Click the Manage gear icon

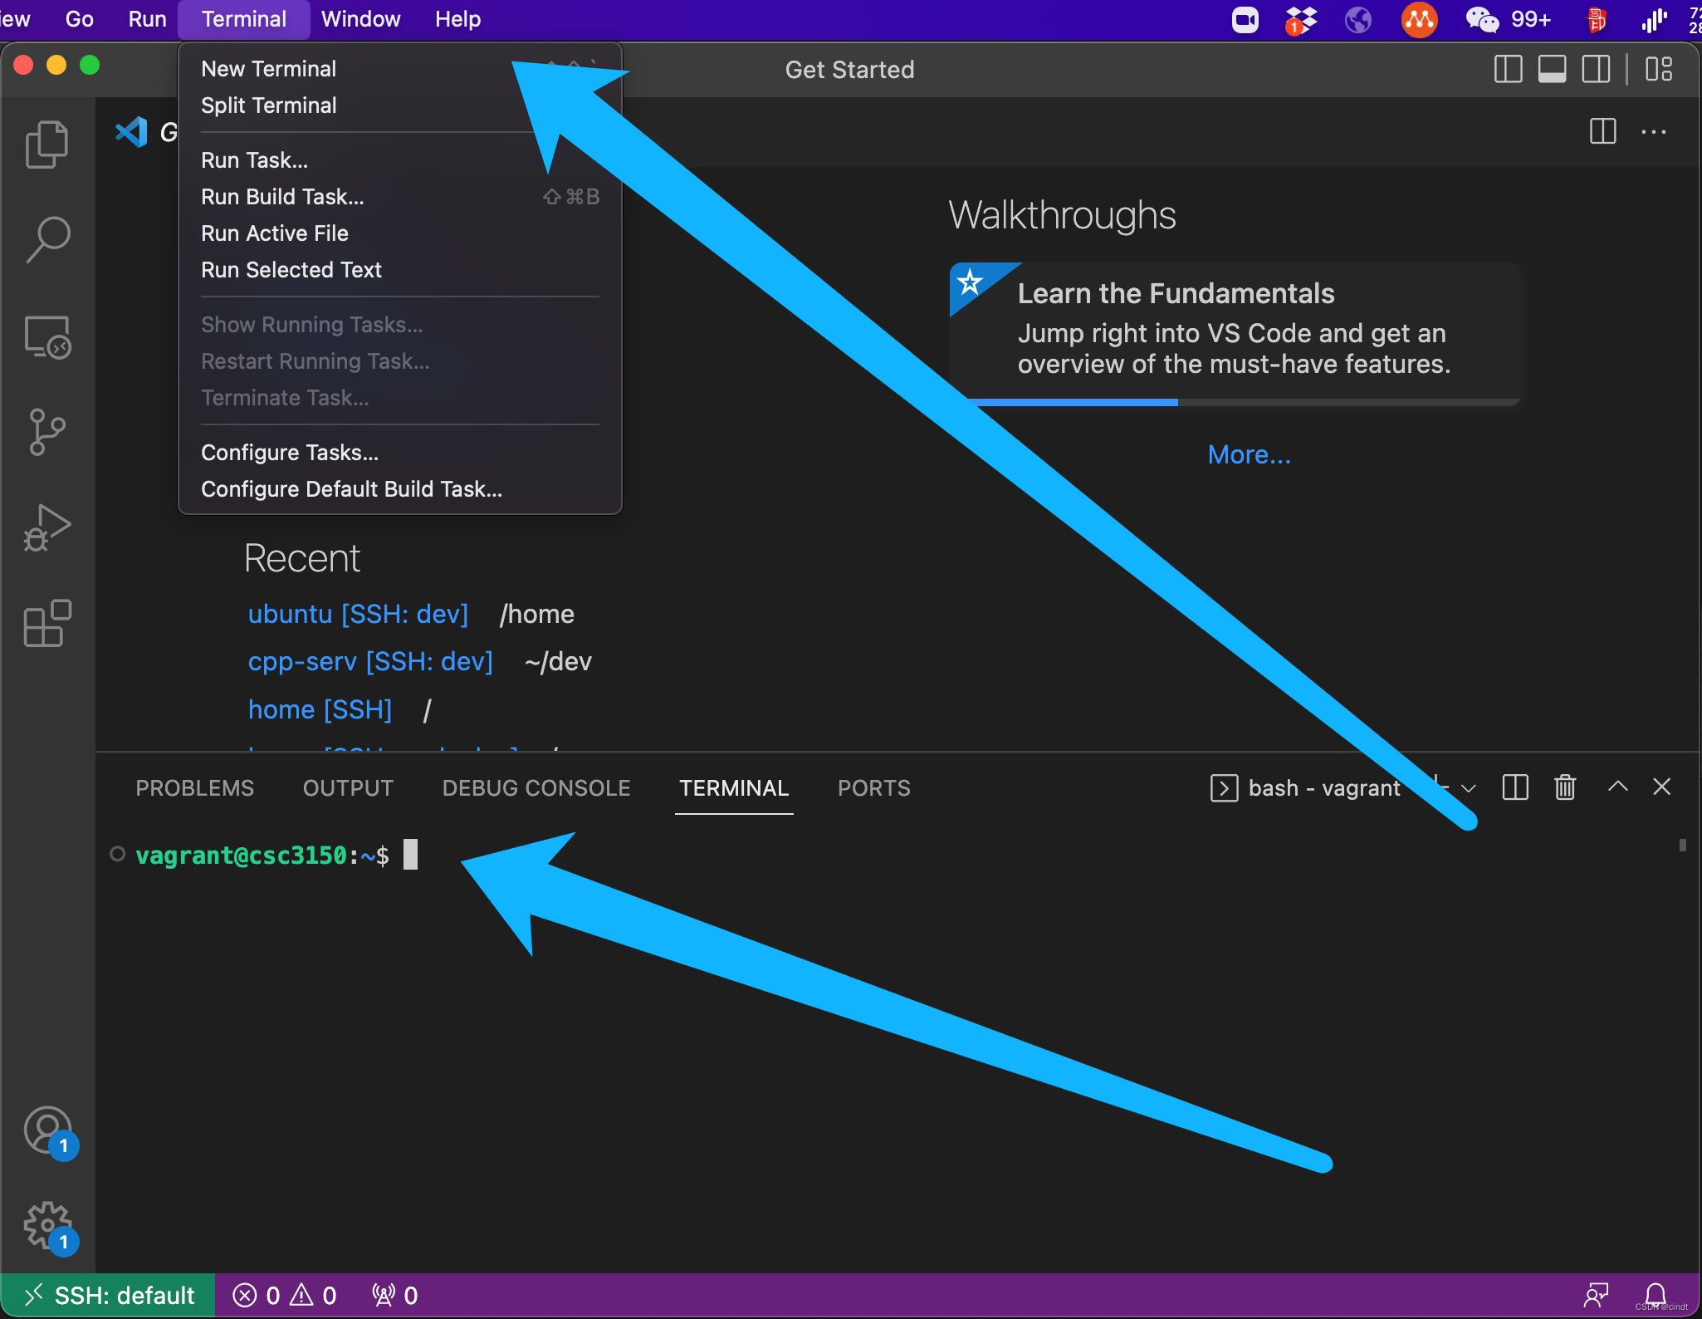tap(47, 1224)
